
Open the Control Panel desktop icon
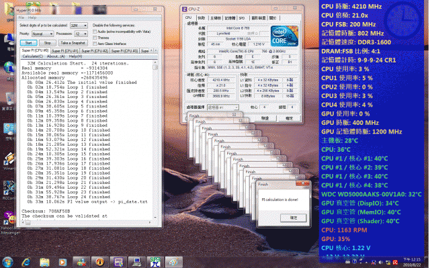pyautogui.click(x=9, y=131)
